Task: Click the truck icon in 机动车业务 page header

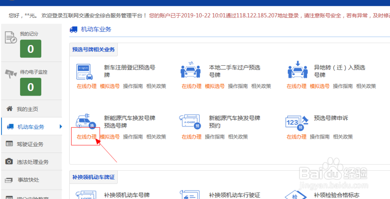Action: click(74, 30)
